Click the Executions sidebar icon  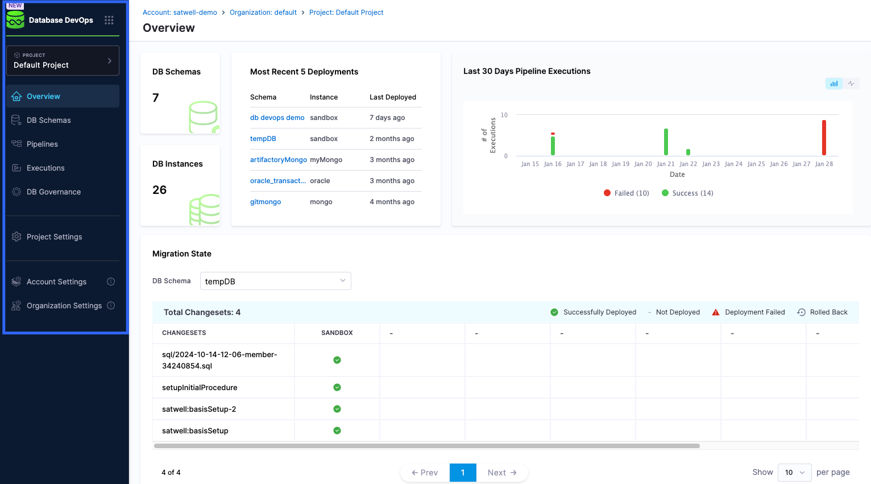[x=16, y=168]
